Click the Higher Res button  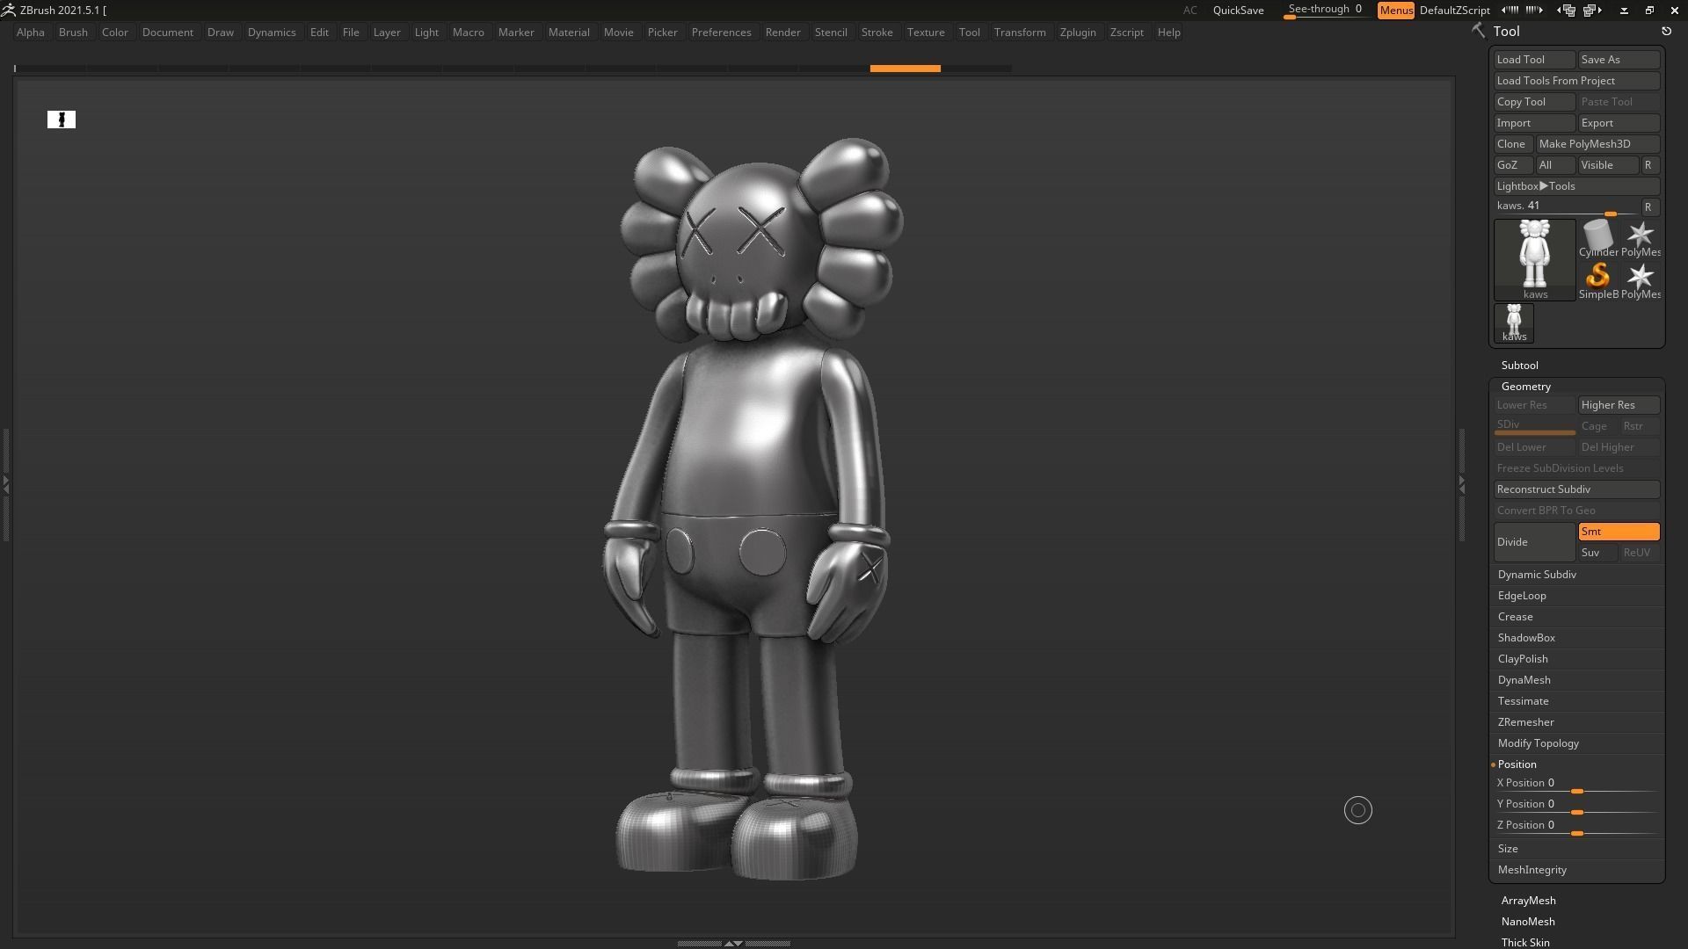1619,405
